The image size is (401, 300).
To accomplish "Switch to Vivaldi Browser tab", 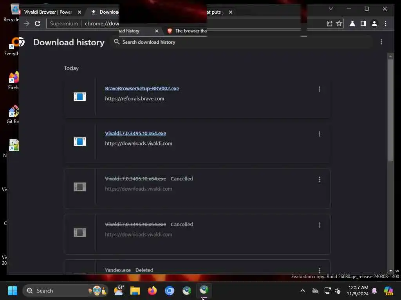I will click(49, 12).
